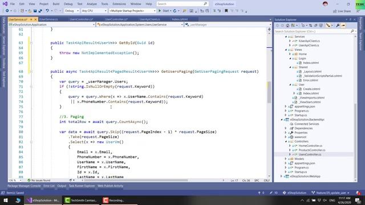This screenshot has height=205, width=365.
Task: Click the Open File toolbar icon
Action: click(x=30, y=11)
